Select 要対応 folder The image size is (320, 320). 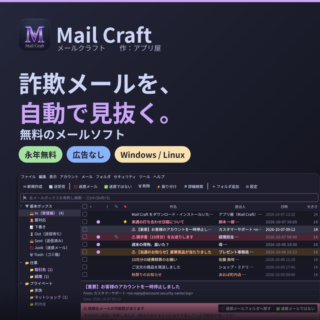pyautogui.click(x=37, y=220)
